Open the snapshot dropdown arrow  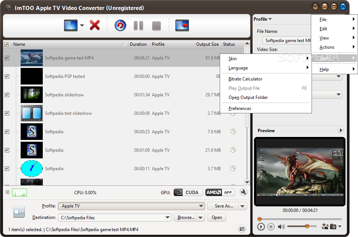340,227
